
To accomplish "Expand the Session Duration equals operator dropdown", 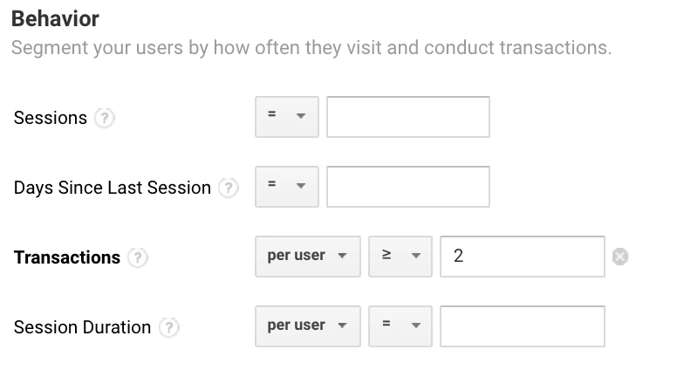I will 400,326.
